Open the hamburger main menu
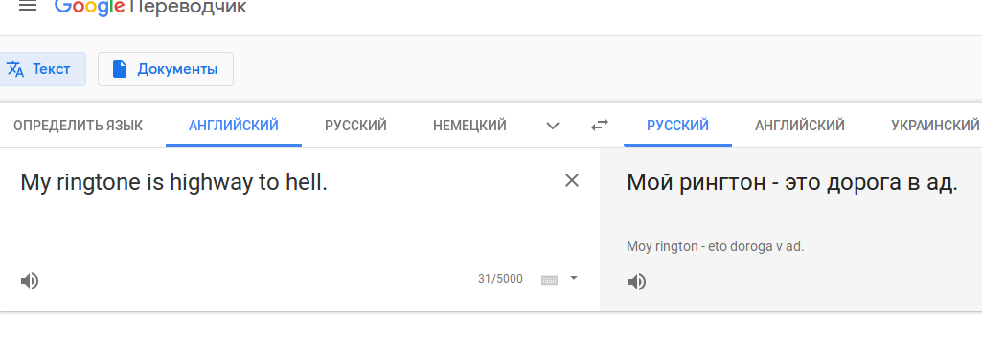Image resolution: width=982 pixels, height=347 pixels. [x=28, y=7]
